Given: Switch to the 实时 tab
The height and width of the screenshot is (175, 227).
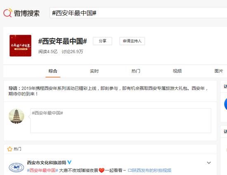Looking at the screenshot, I should (x=94, y=71).
